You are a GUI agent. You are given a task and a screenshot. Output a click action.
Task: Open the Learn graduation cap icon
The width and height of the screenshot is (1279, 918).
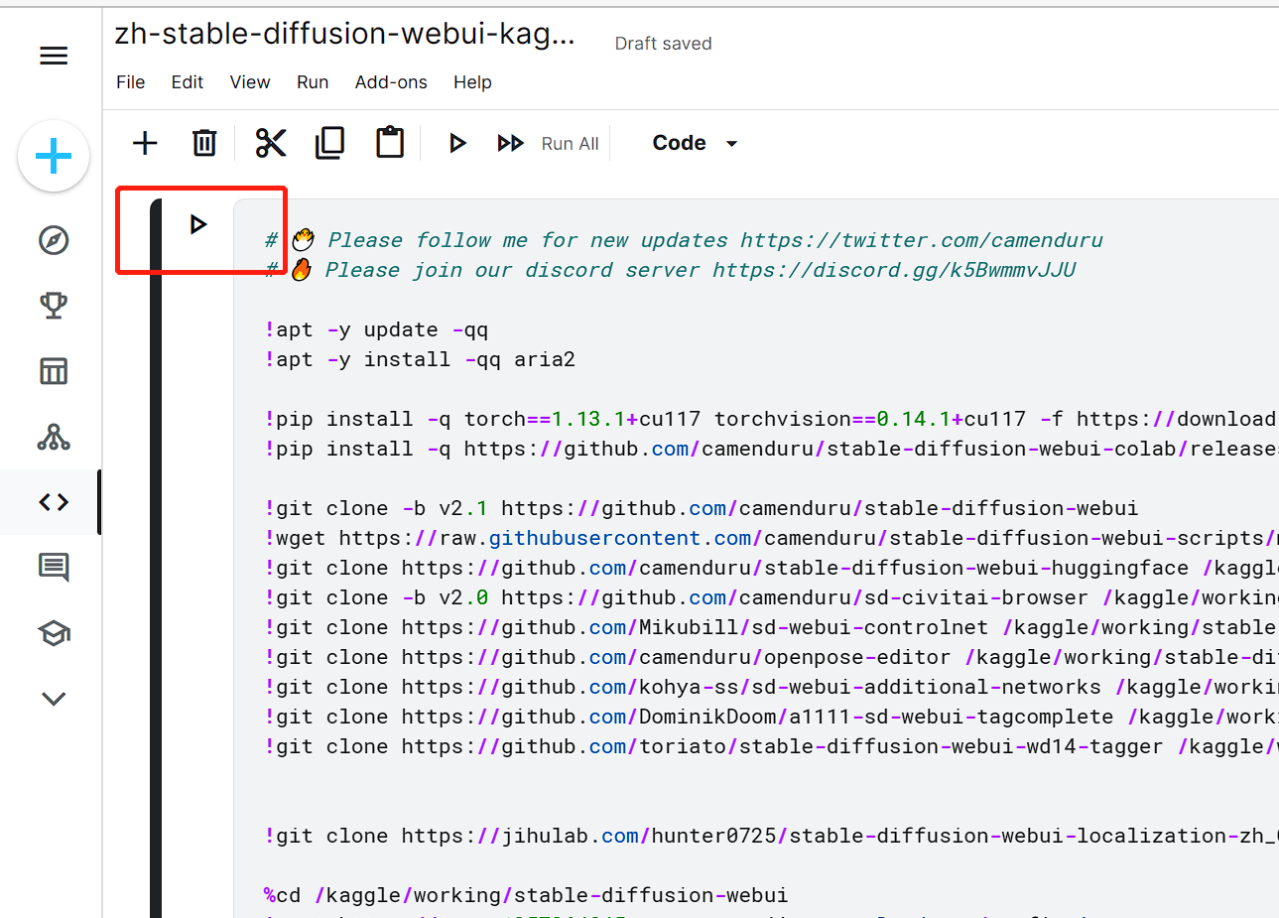point(54,633)
